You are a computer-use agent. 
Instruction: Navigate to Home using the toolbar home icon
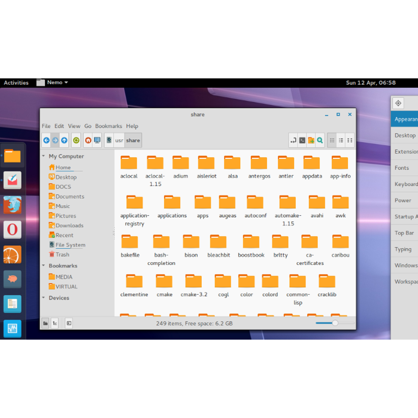click(x=88, y=140)
